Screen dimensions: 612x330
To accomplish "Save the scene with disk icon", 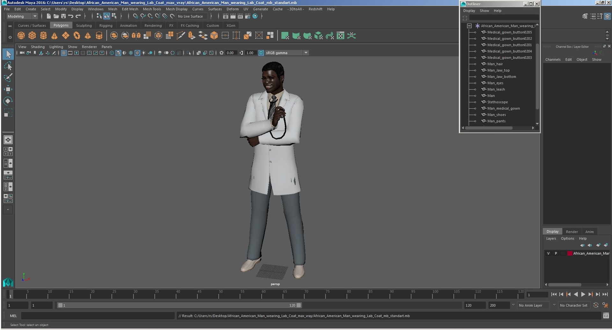I will (x=63, y=16).
